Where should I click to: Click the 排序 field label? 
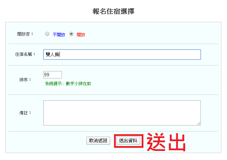pos(25,79)
